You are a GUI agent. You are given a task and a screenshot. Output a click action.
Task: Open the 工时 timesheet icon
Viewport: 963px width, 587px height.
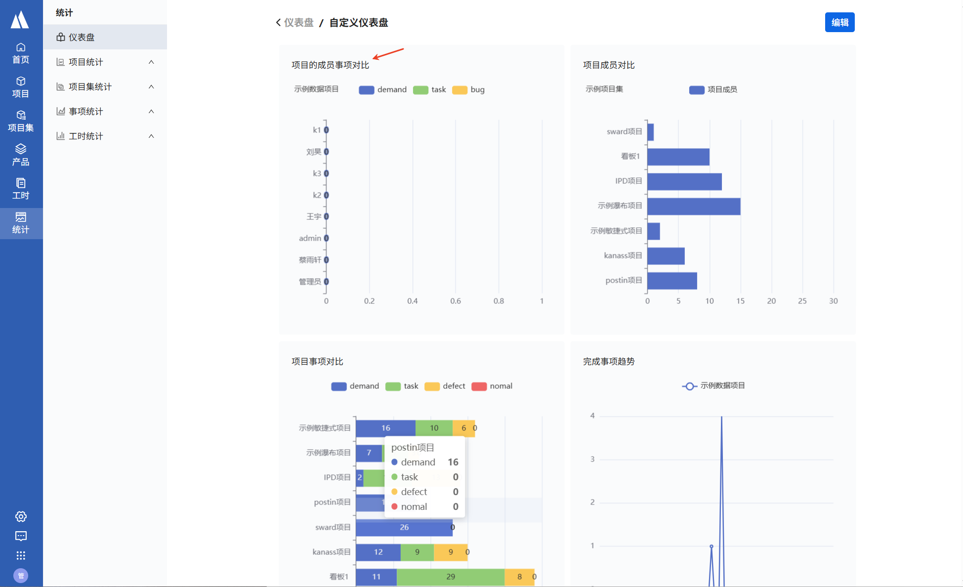pos(21,189)
